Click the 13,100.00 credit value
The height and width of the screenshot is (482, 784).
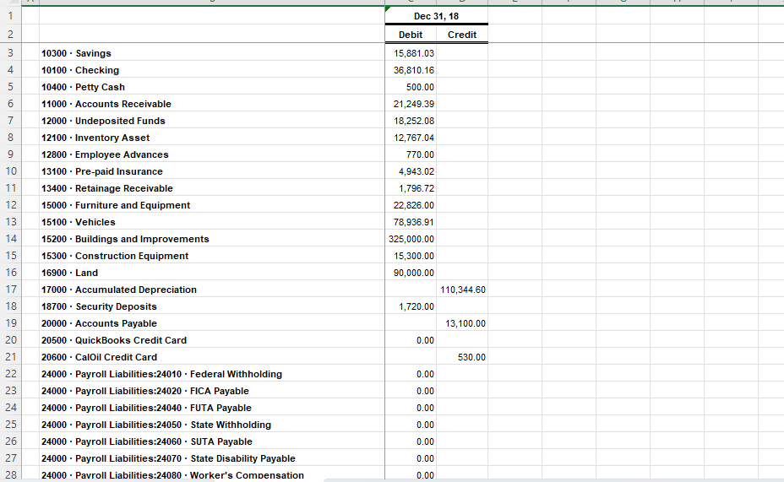[465, 323]
